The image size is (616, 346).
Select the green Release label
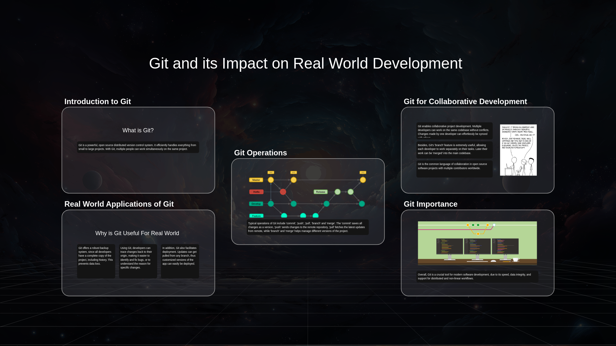320,192
